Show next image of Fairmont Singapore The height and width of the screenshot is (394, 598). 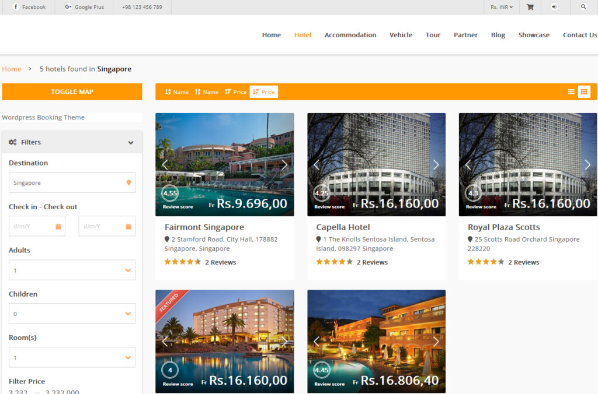pyautogui.click(x=284, y=165)
